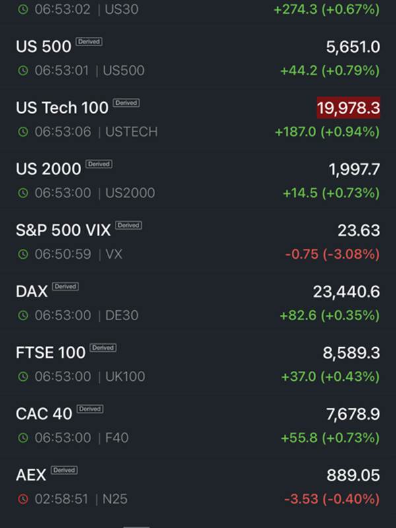Image resolution: width=396 pixels, height=528 pixels.
Task: Click the Derived badge beside AEX
Action: 64,470
